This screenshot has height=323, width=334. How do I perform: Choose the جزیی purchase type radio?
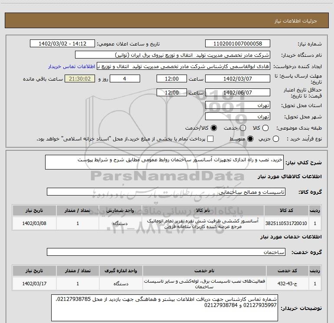(x=276, y=139)
